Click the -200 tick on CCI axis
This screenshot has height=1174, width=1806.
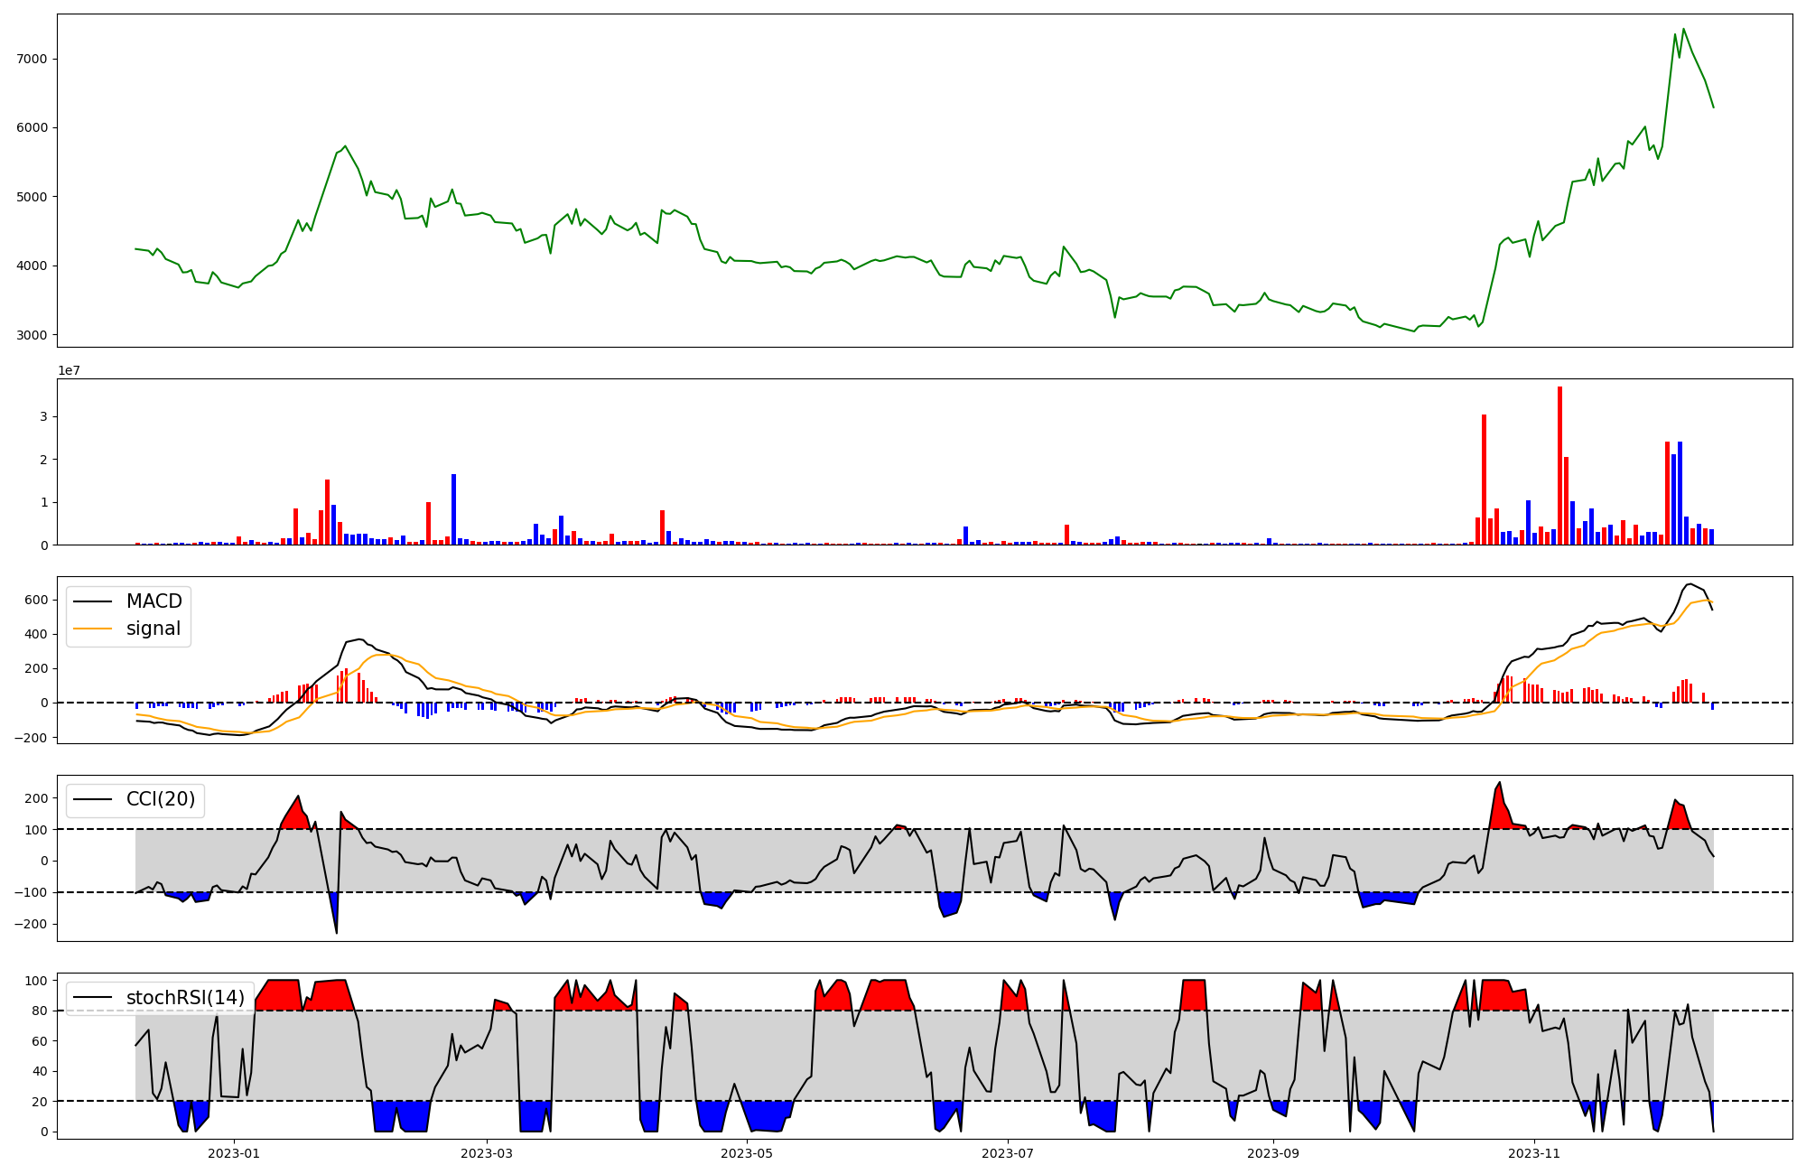(x=30, y=924)
